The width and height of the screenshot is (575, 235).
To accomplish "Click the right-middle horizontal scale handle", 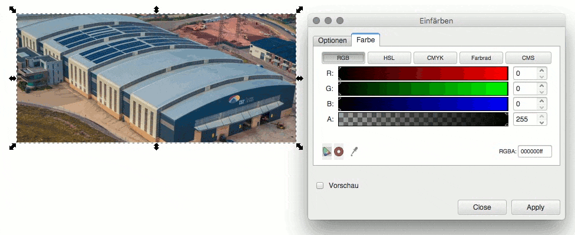I will pos(300,78).
